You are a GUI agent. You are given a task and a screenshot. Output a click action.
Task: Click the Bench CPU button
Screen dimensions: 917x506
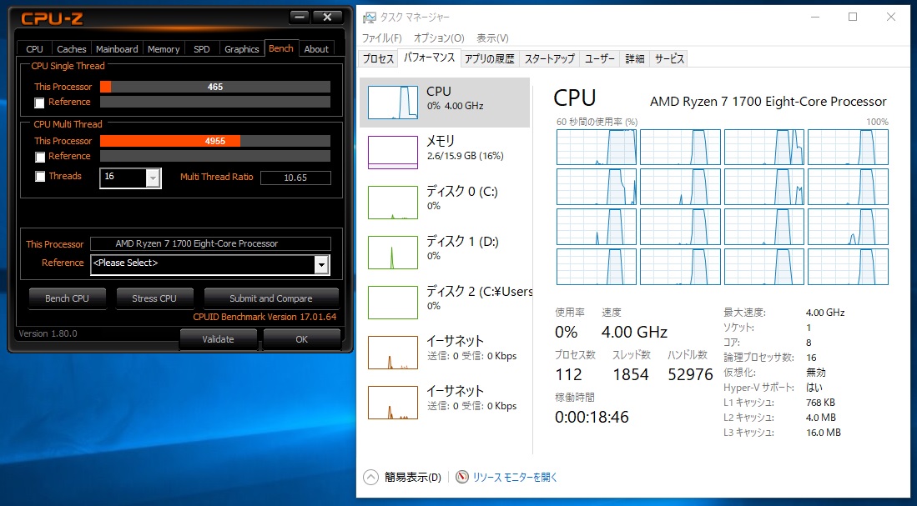click(67, 298)
